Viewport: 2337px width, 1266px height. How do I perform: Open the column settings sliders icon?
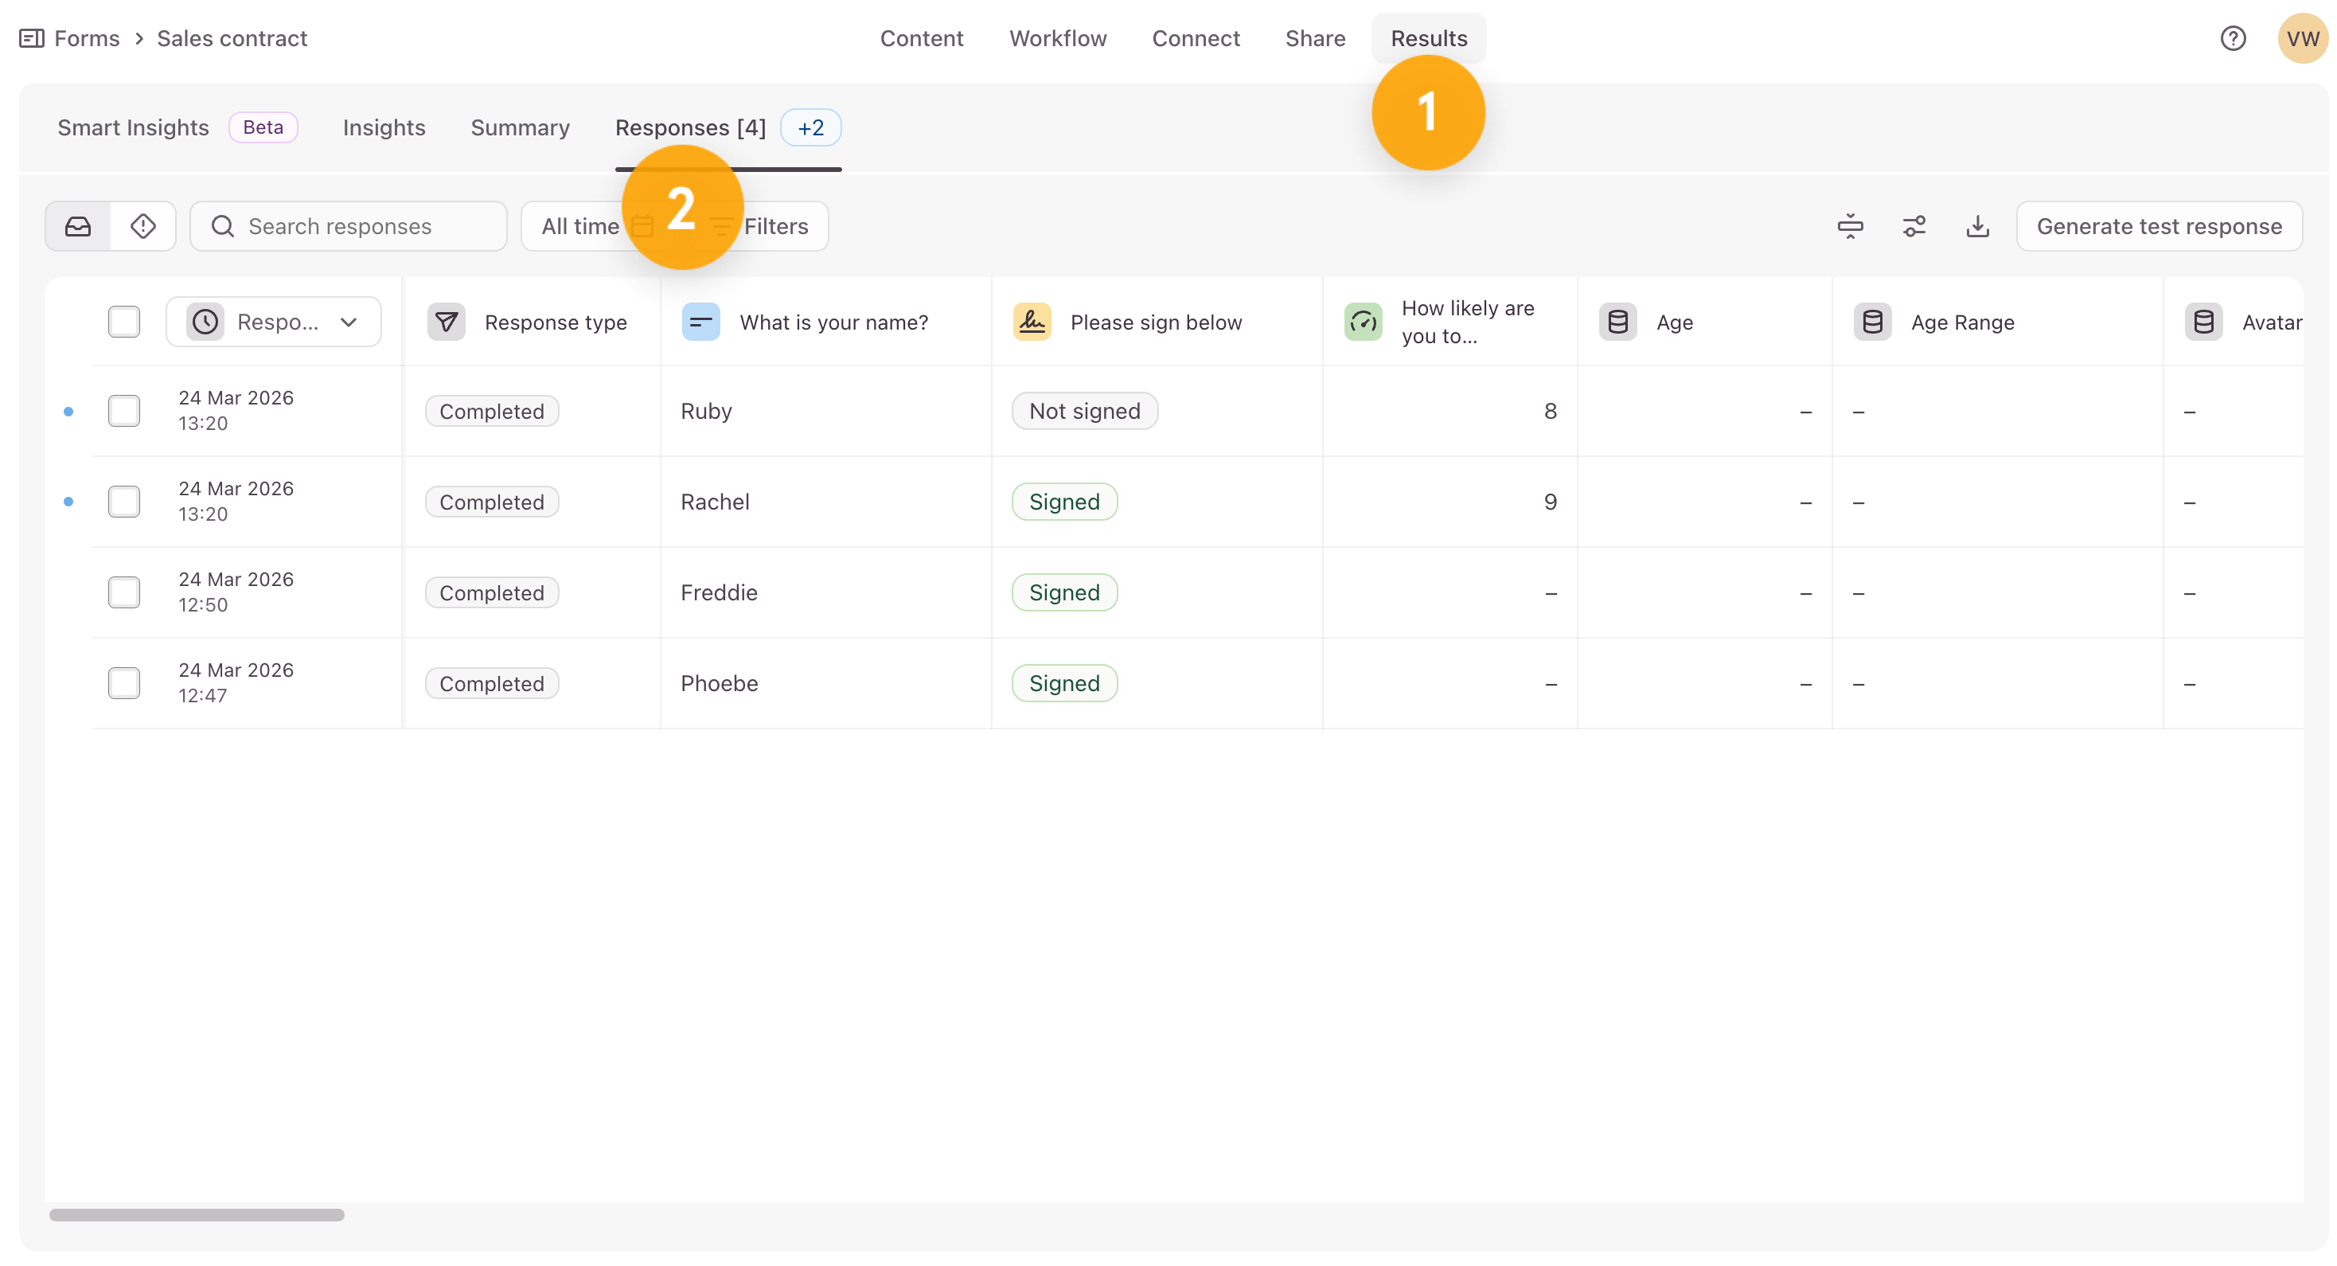coord(1914,226)
